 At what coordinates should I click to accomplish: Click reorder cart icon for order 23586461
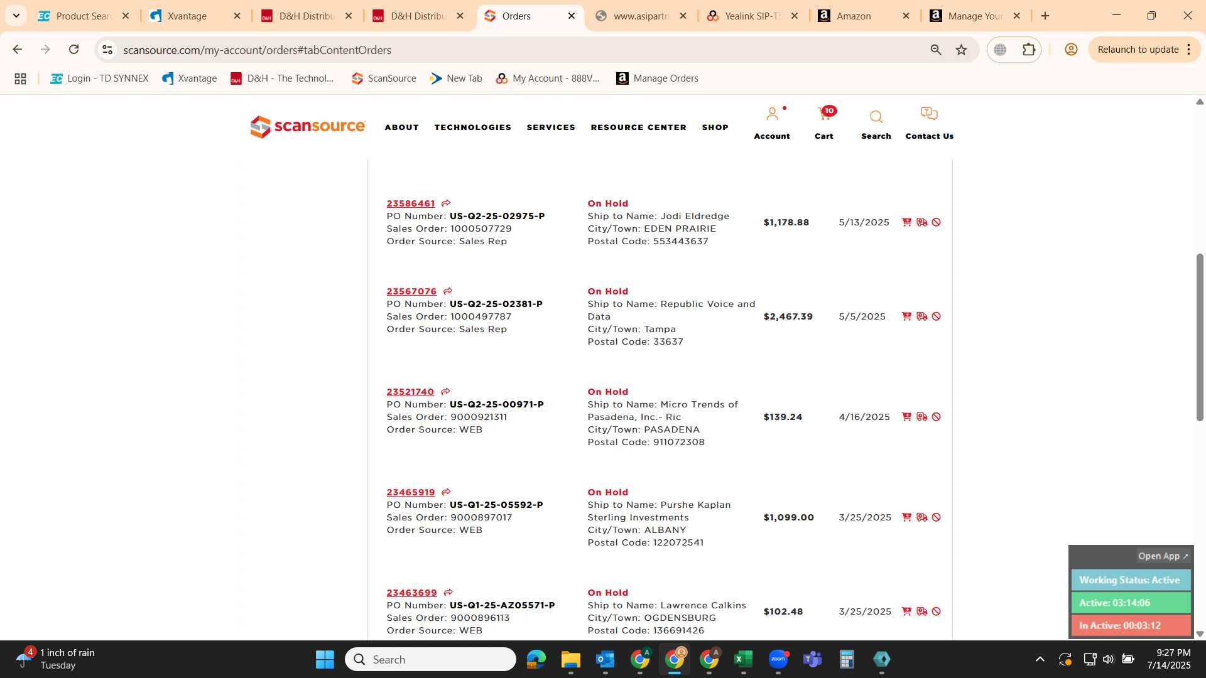[x=906, y=222]
